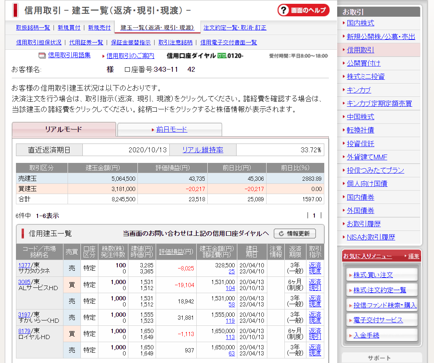Click page number 1 in pagination
Image resolution: width=434 pixels, height=363 pixels.
314,216
